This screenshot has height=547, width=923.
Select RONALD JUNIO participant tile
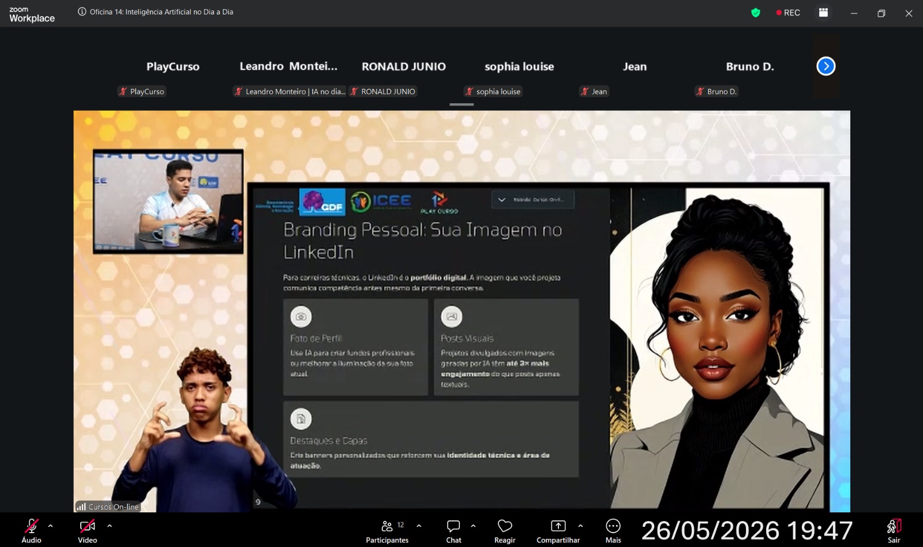coord(404,67)
